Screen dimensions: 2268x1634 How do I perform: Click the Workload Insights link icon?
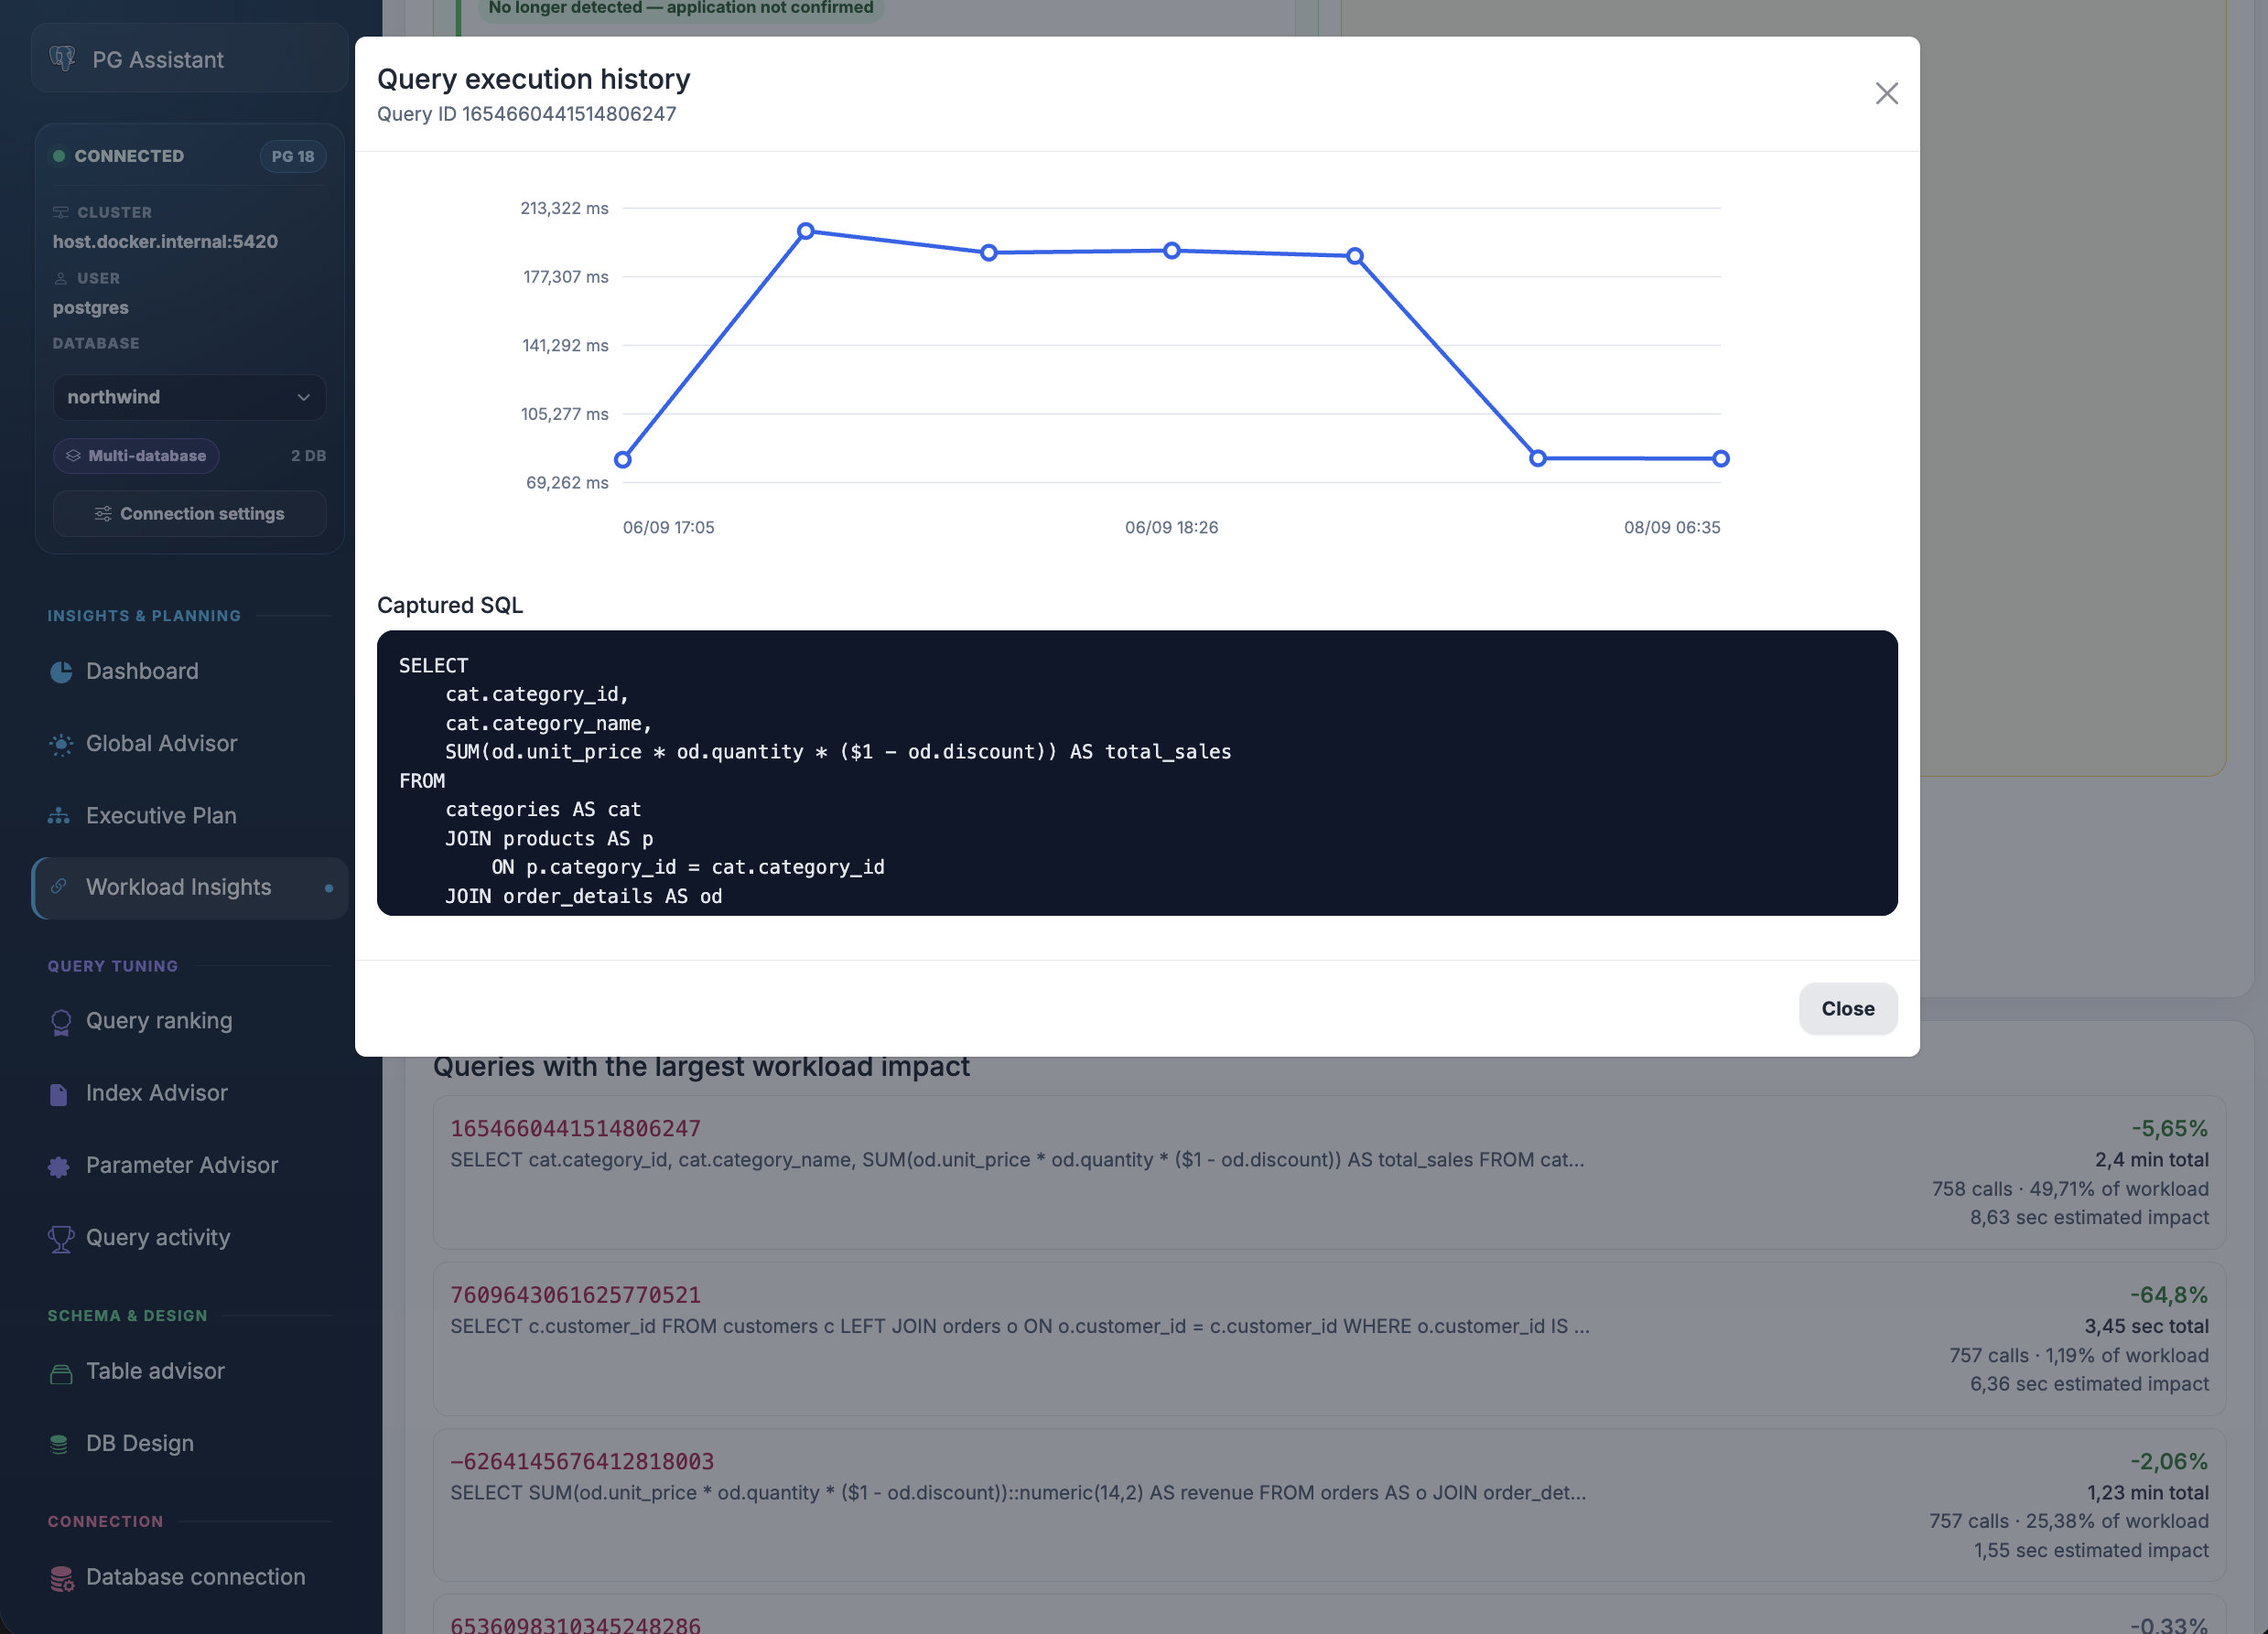59,887
